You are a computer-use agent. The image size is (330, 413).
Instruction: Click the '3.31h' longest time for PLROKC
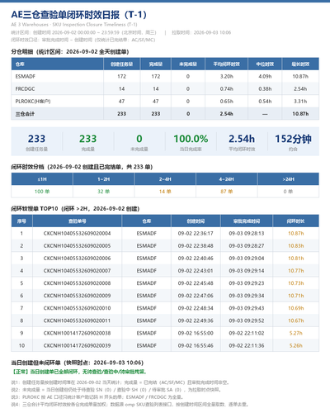pyautogui.click(x=300, y=102)
